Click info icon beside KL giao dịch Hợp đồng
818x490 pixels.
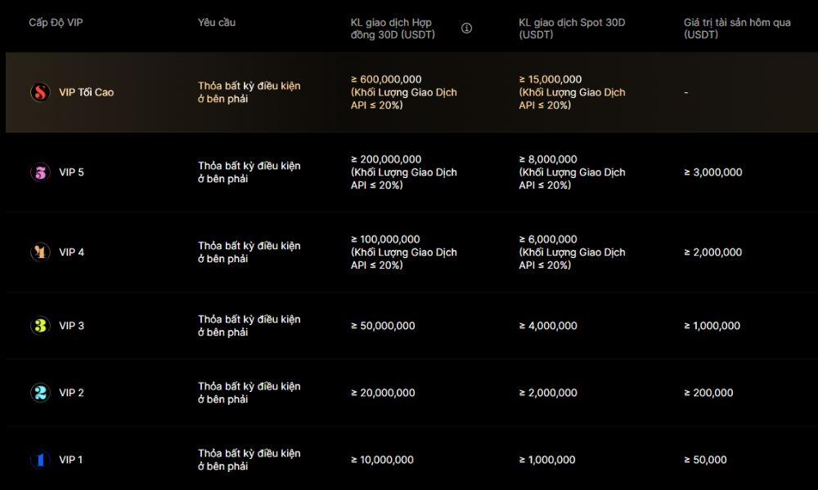[x=466, y=29]
